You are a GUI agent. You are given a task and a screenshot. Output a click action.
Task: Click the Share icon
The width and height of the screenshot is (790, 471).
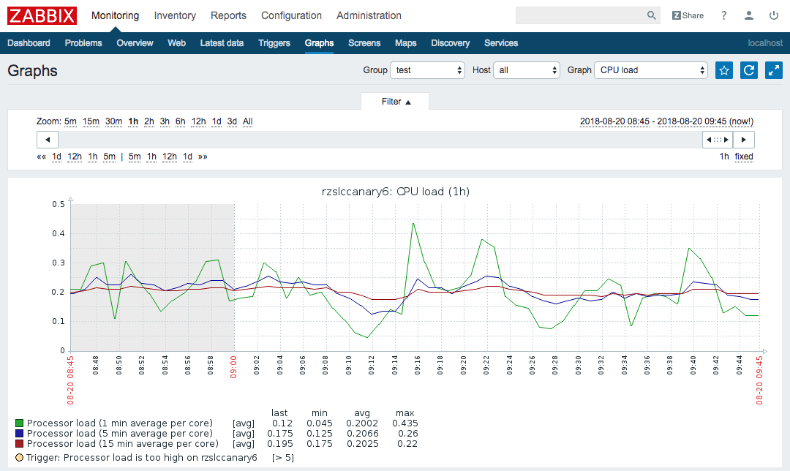coord(687,15)
